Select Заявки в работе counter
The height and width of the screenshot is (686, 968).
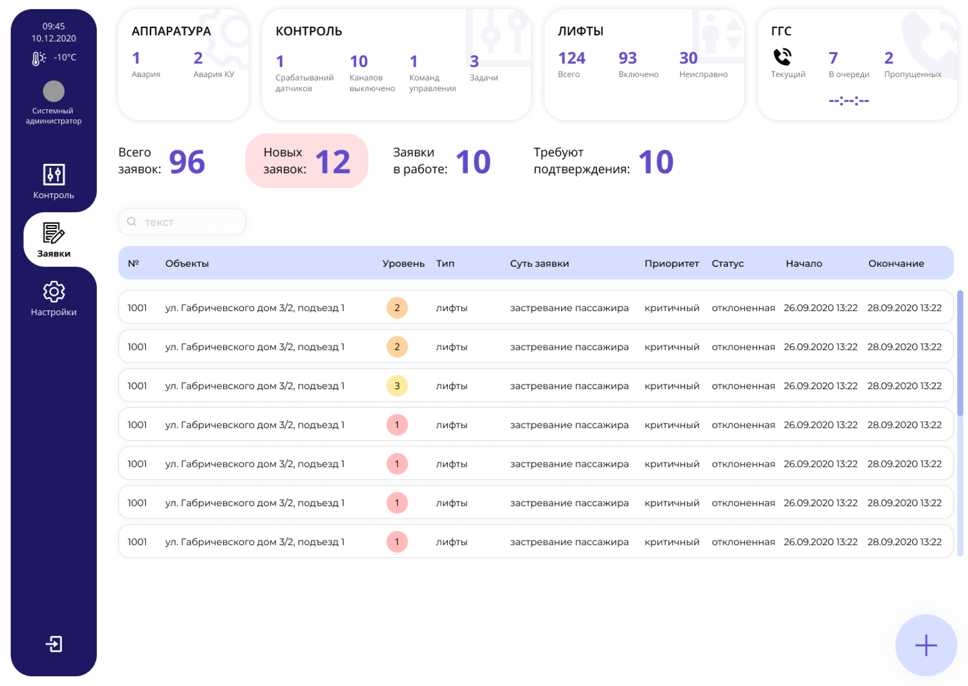[441, 161]
